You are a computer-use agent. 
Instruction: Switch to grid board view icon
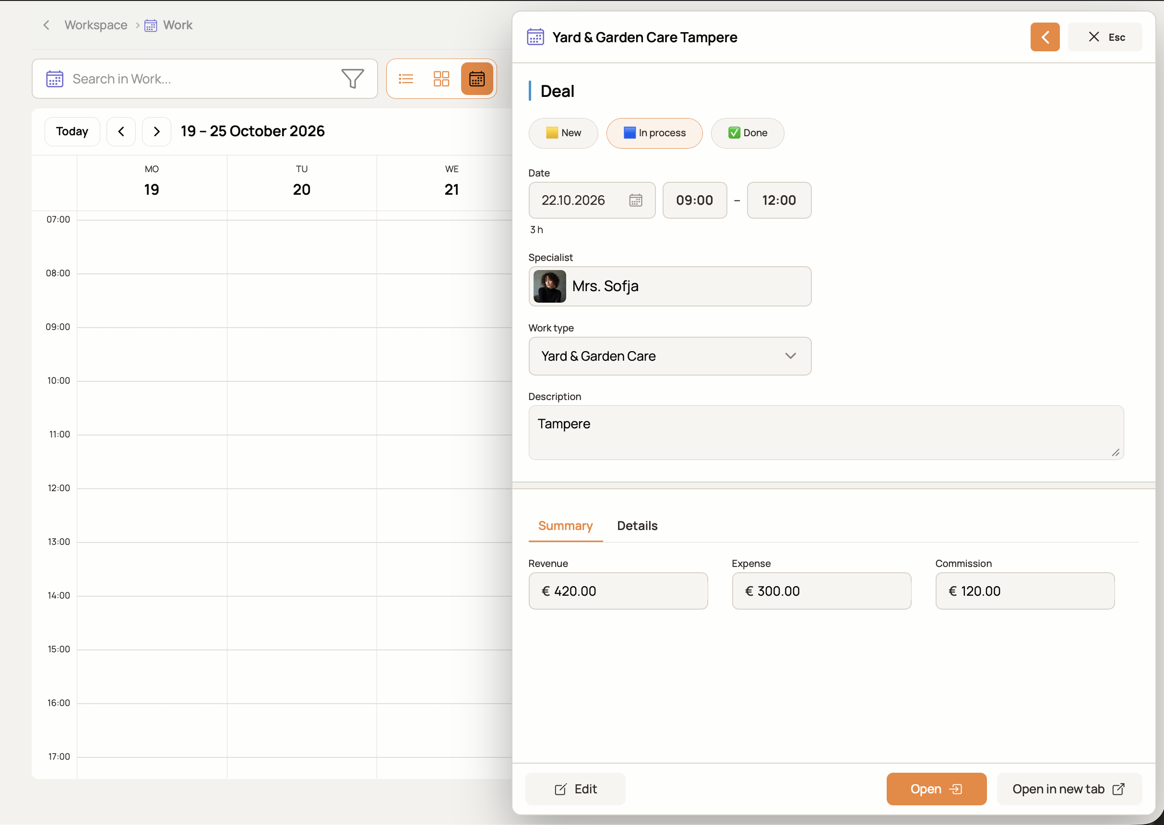pyautogui.click(x=441, y=79)
